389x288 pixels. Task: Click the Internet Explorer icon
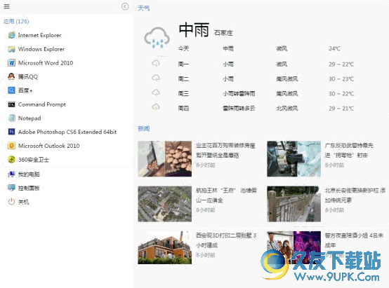pos(11,35)
